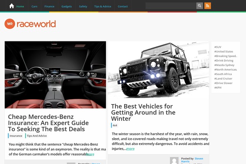Select the 4x4 category tag
Viewport: 246px width, 164px height.
[x=115, y=125]
